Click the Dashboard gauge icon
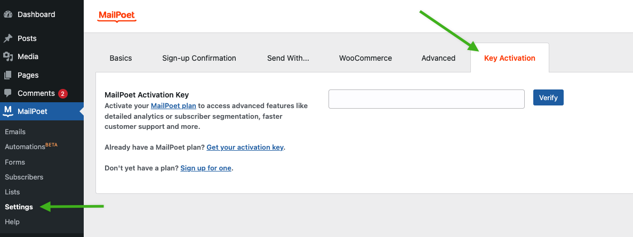 pos(7,14)
